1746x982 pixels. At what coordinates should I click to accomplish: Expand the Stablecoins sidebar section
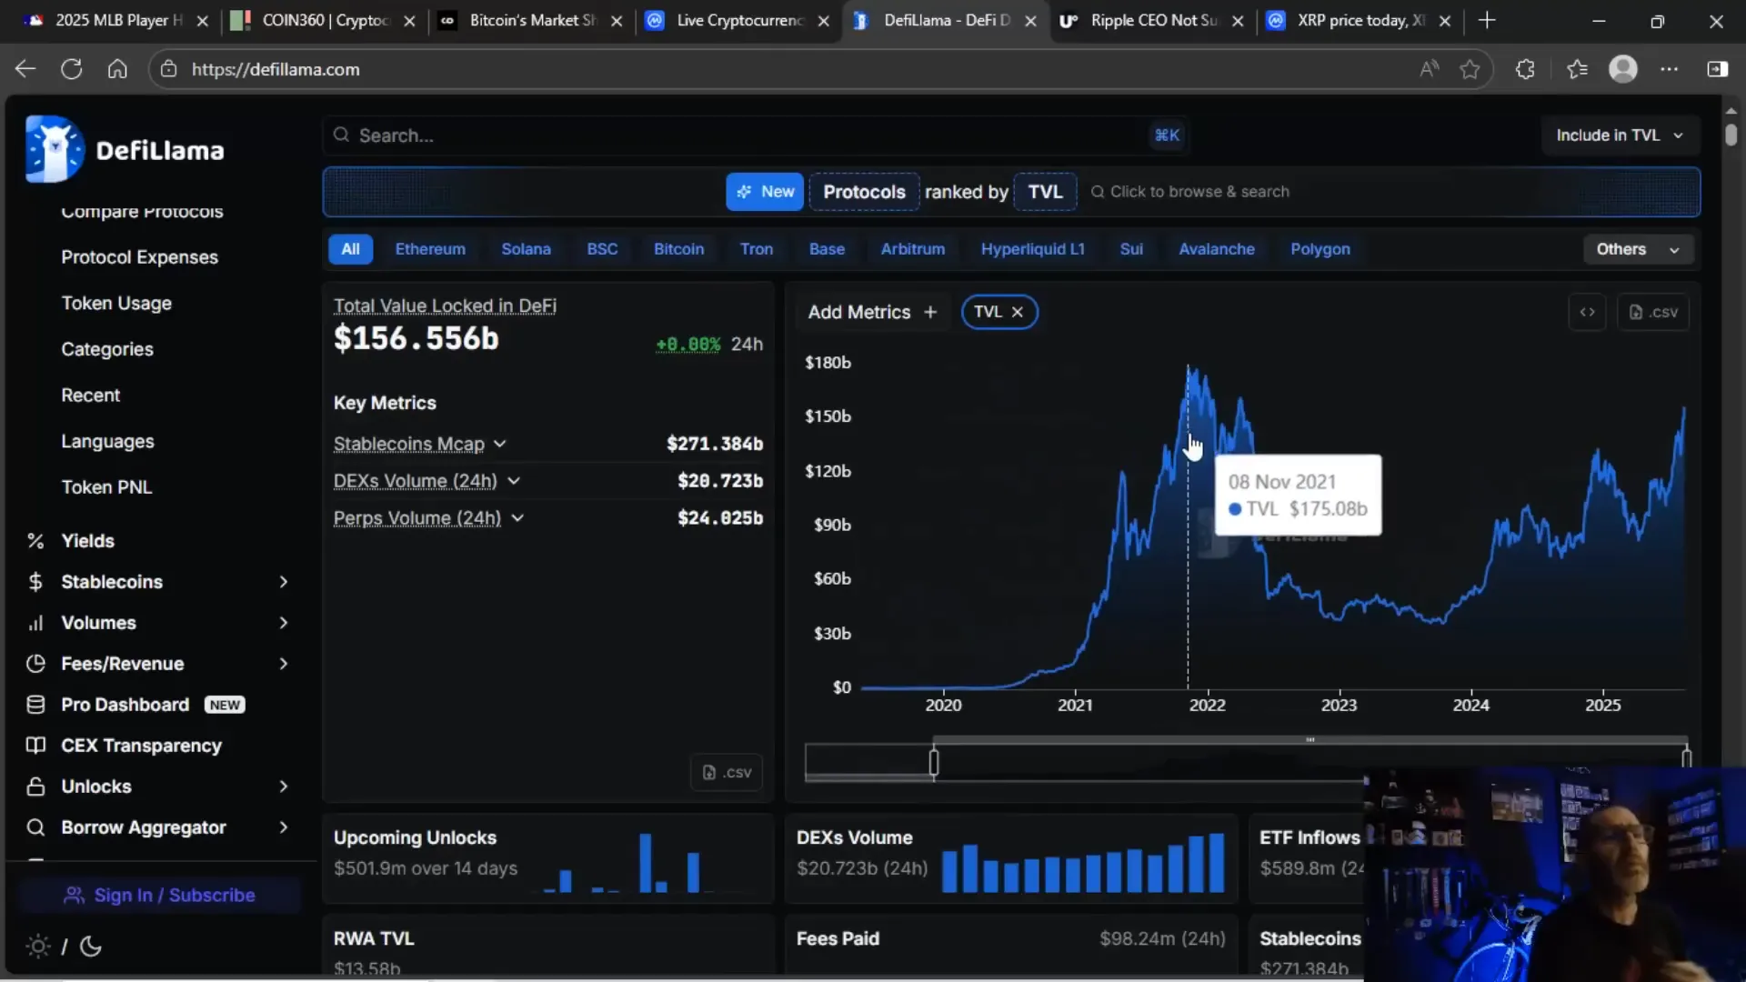tap(283, 582)
